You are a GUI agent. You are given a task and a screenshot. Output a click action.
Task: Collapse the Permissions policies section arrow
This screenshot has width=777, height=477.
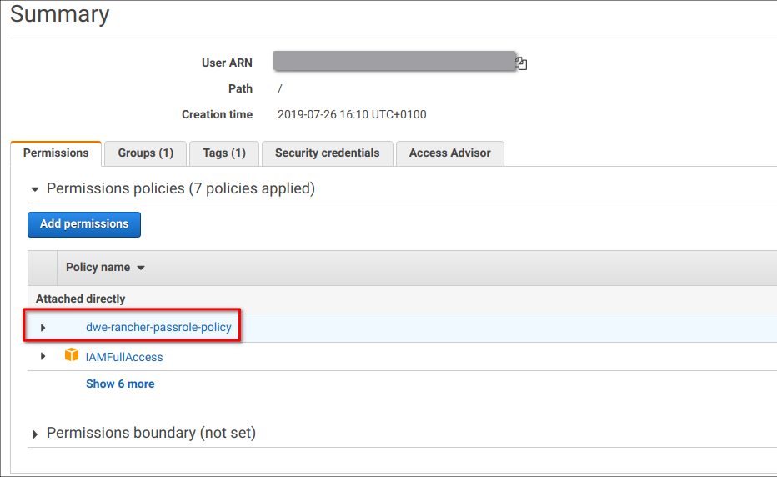click(35, 189)
